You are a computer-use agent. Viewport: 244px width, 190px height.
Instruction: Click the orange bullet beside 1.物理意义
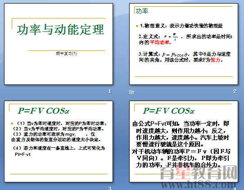[x=137, y=26]
